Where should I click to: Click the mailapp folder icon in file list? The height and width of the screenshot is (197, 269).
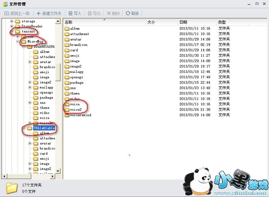tap(67, 72)
